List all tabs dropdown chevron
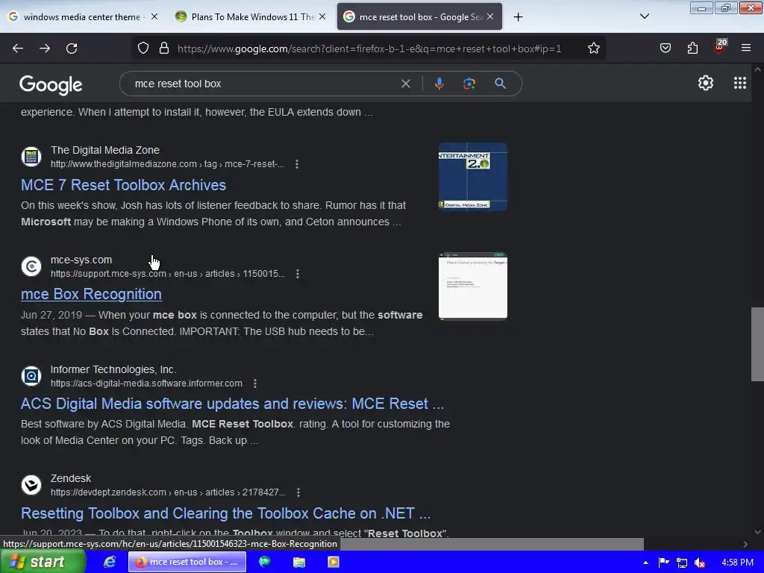This screenshot has height=573, width=764. 644,16
